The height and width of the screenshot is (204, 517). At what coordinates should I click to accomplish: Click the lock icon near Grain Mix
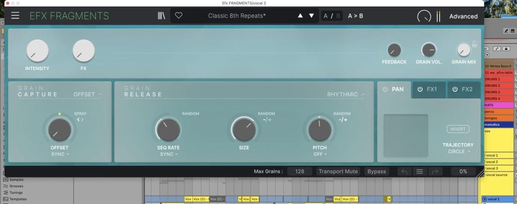coord(474,44)
